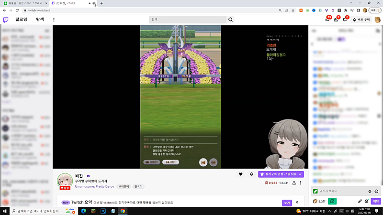Click the game's camera view button
The height and width of the screenshot is (215, 383).
point(151,162)
